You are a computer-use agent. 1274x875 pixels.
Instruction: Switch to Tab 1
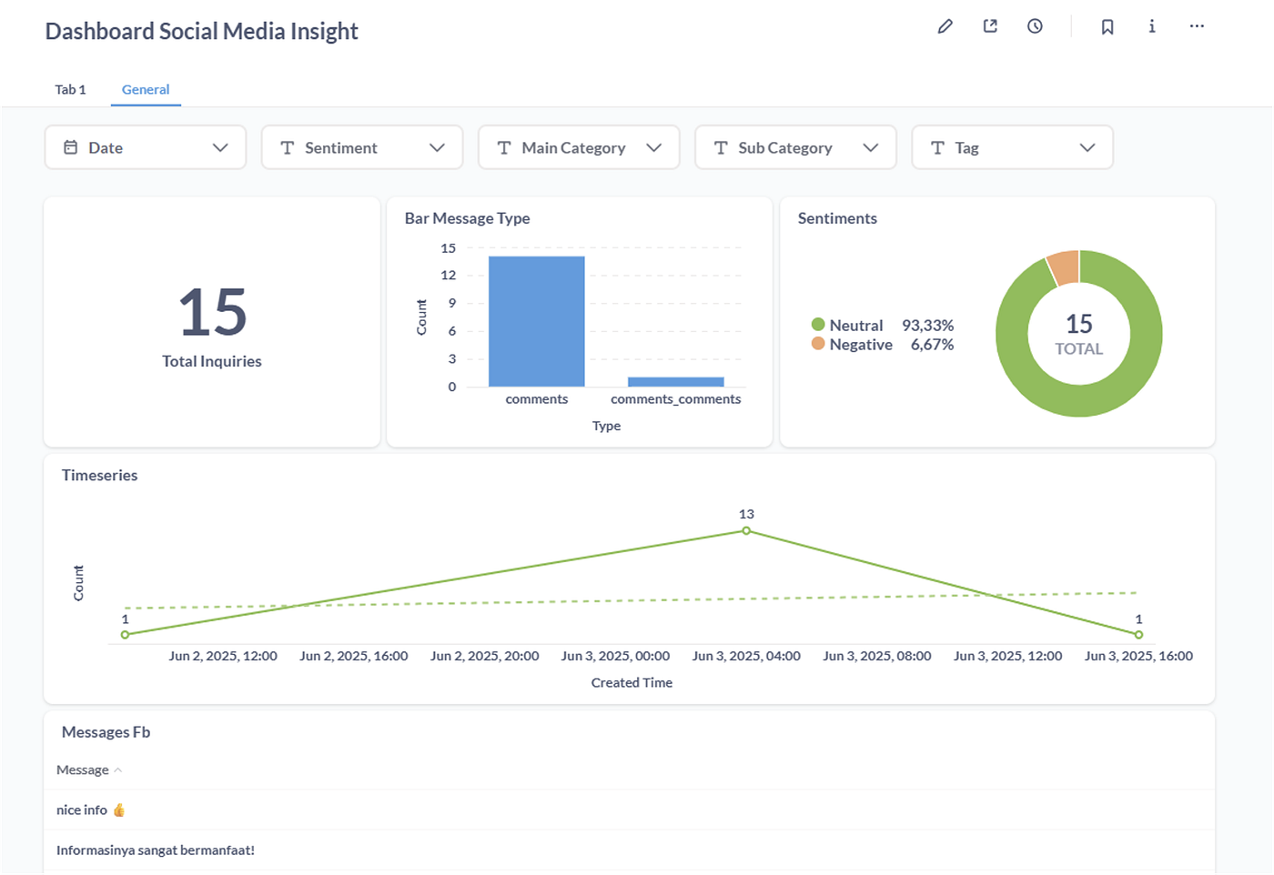pos(70,89)
